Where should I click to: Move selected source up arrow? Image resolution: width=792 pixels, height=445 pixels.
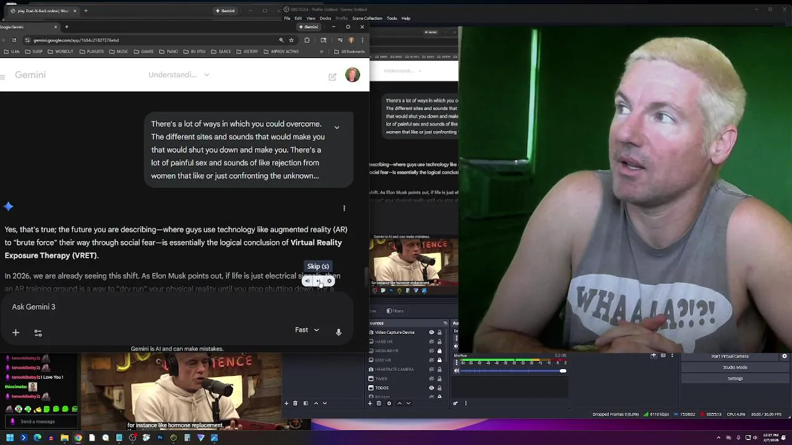pos(399,404)
